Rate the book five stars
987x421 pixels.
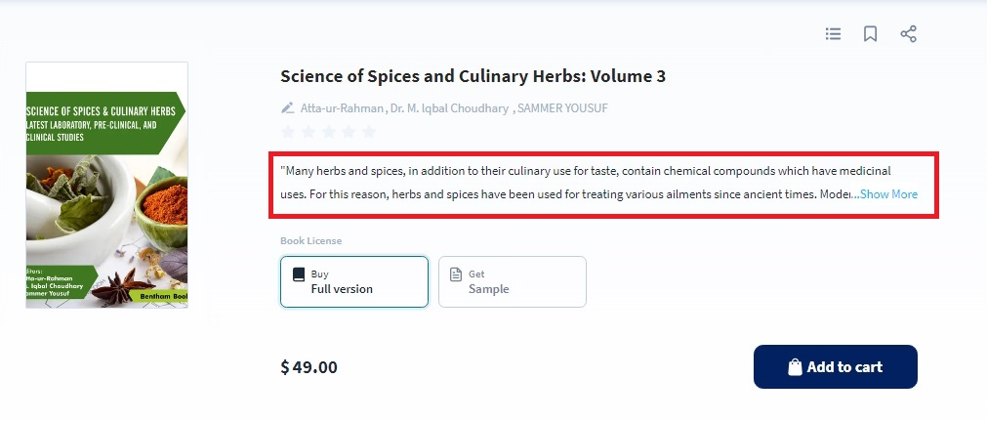368,132
